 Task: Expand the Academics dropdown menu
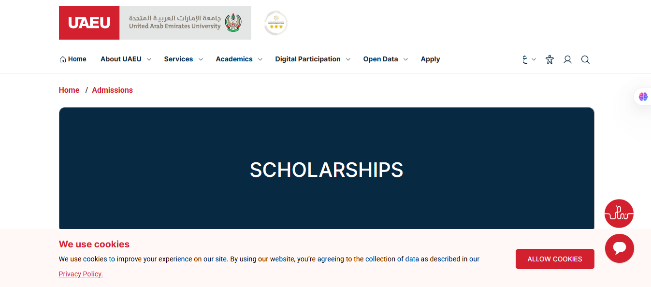(234, 59)
